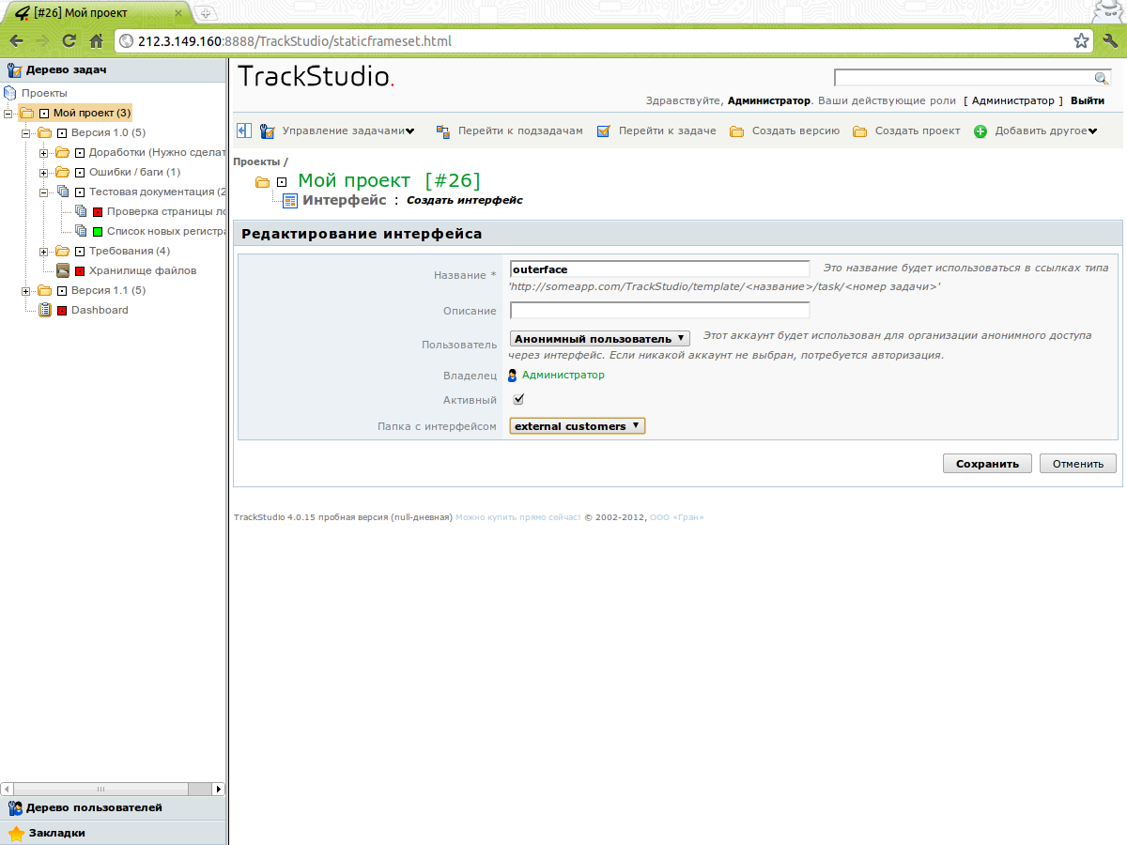Click the Версия 1.0 folder icon
Screen dimensions: 1127x845
click(x=44, y=132)
